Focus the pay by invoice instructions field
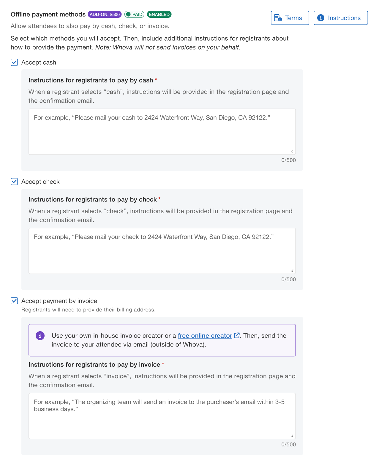The height and width of the screenshot is (466, 379). click(162, 416)
